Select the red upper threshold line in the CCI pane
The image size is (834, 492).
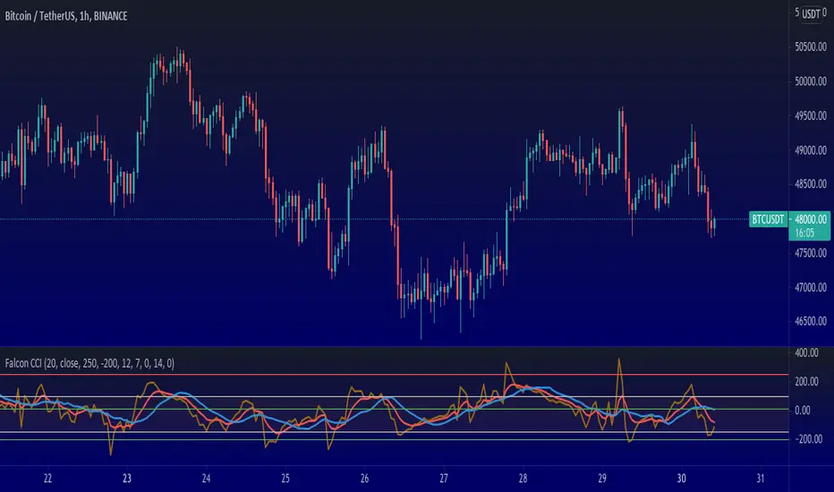point(394,375)
